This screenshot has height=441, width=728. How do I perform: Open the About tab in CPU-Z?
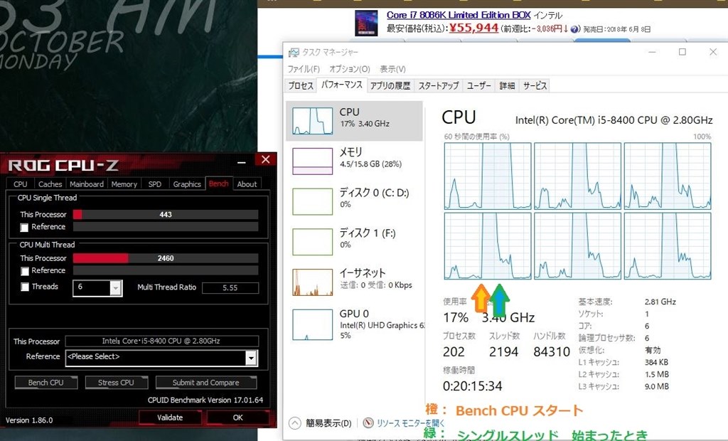pos(247,184)
